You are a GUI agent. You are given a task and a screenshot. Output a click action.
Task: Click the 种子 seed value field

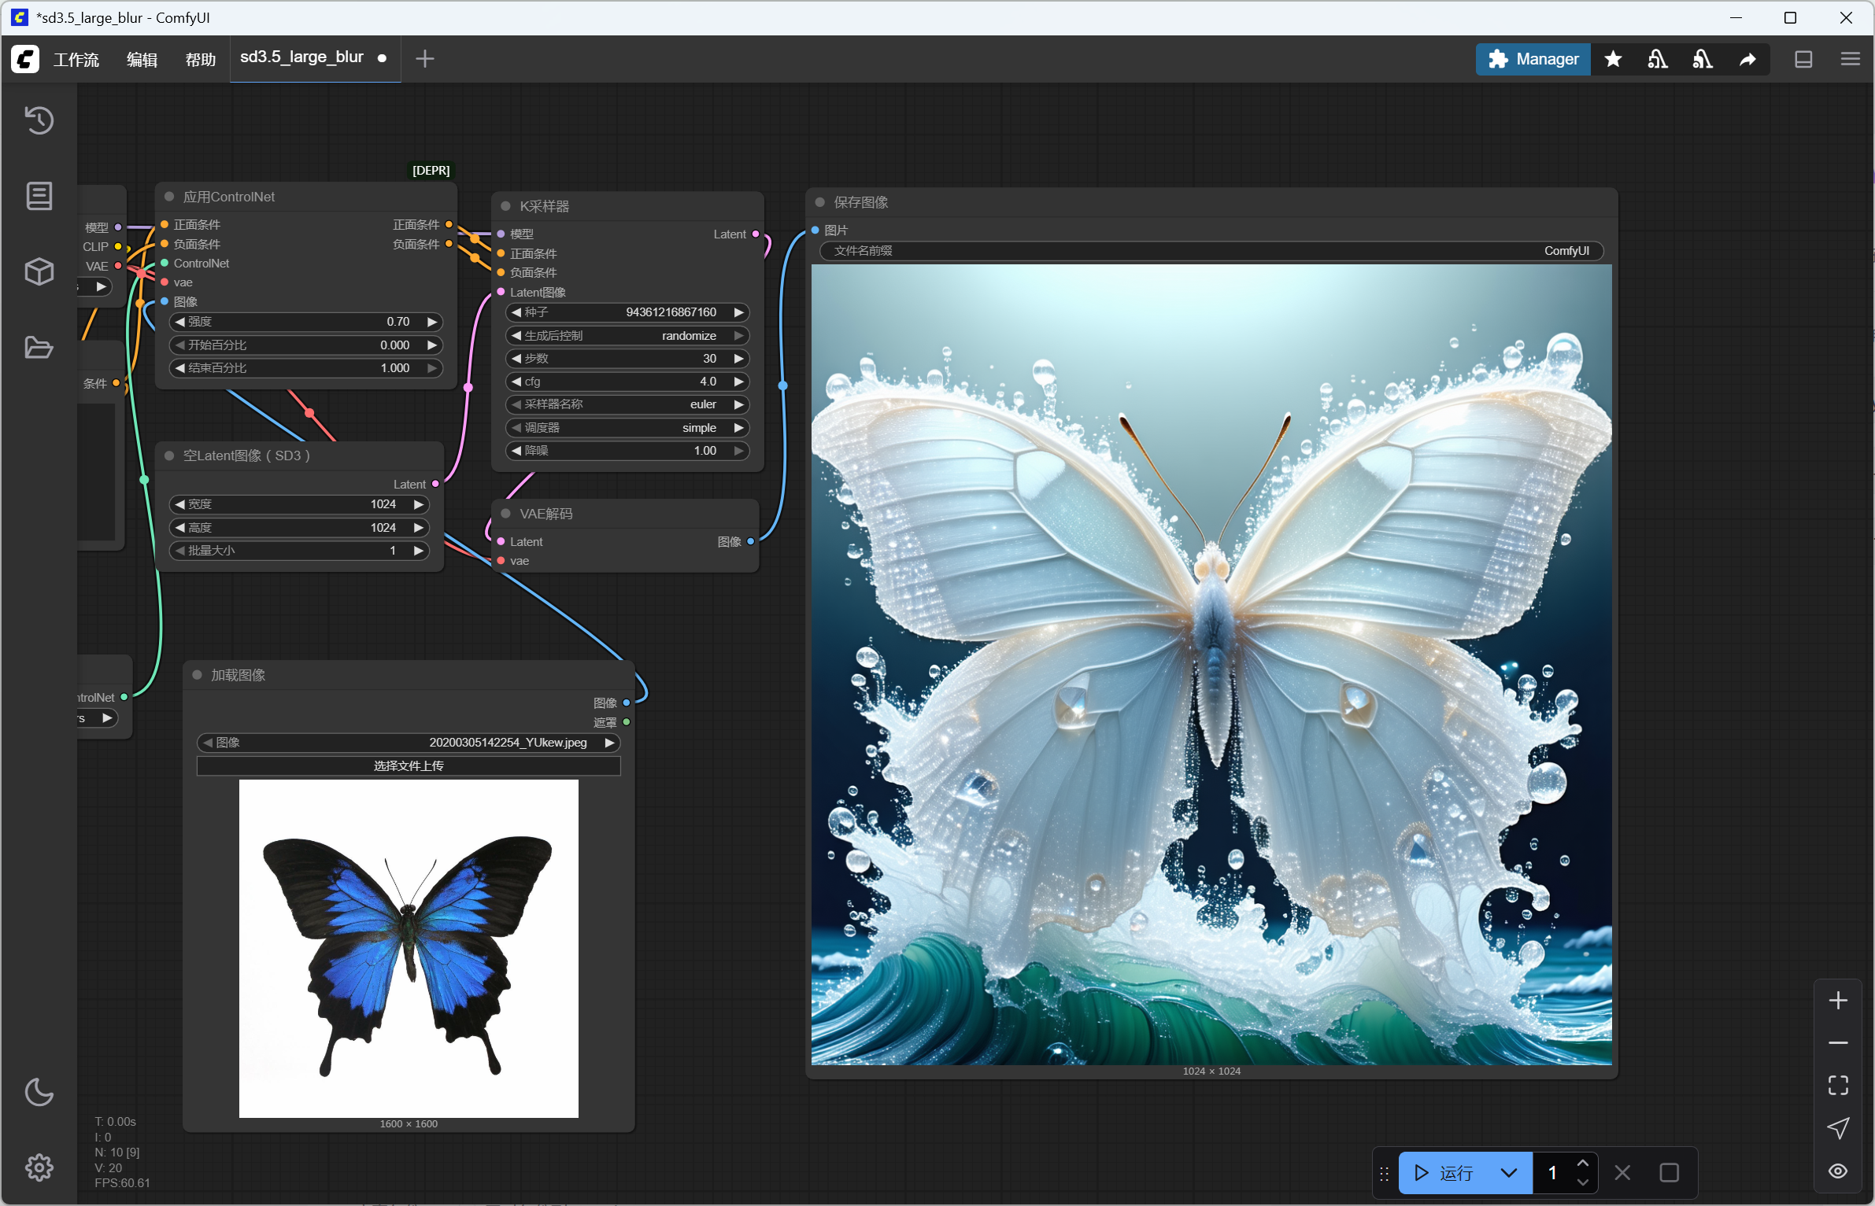pos(627,312)
